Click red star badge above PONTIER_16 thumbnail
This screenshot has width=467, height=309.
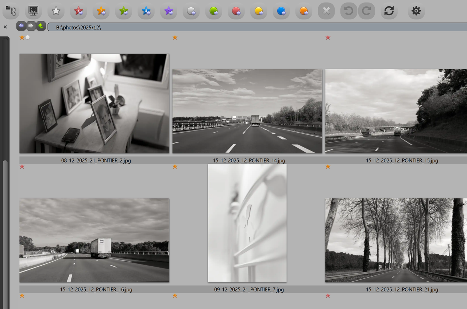(22, 167)
